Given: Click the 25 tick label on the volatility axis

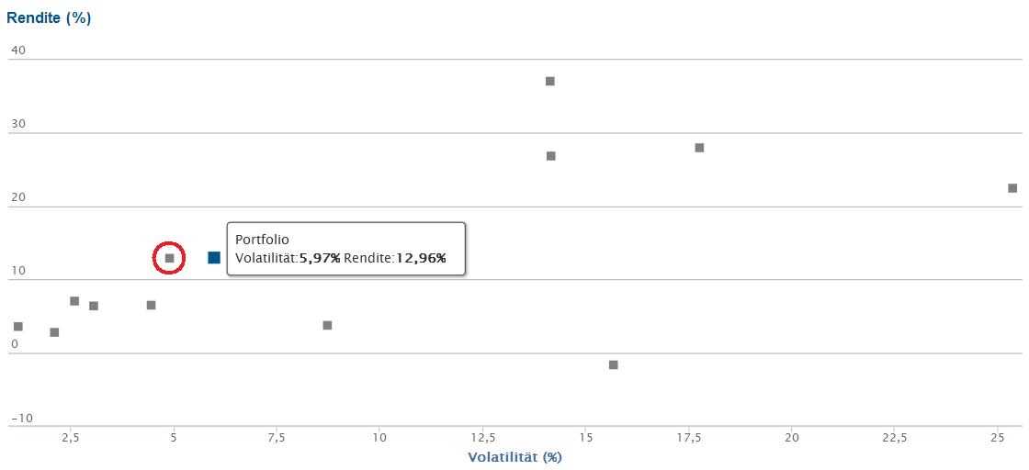Looking at the screenshot, I should tap(998, 437).
